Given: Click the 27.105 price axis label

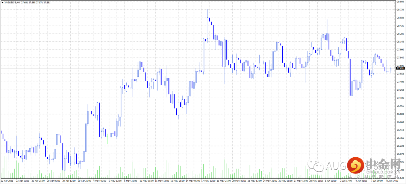Looking at the screenshot, I should point(400,98).
